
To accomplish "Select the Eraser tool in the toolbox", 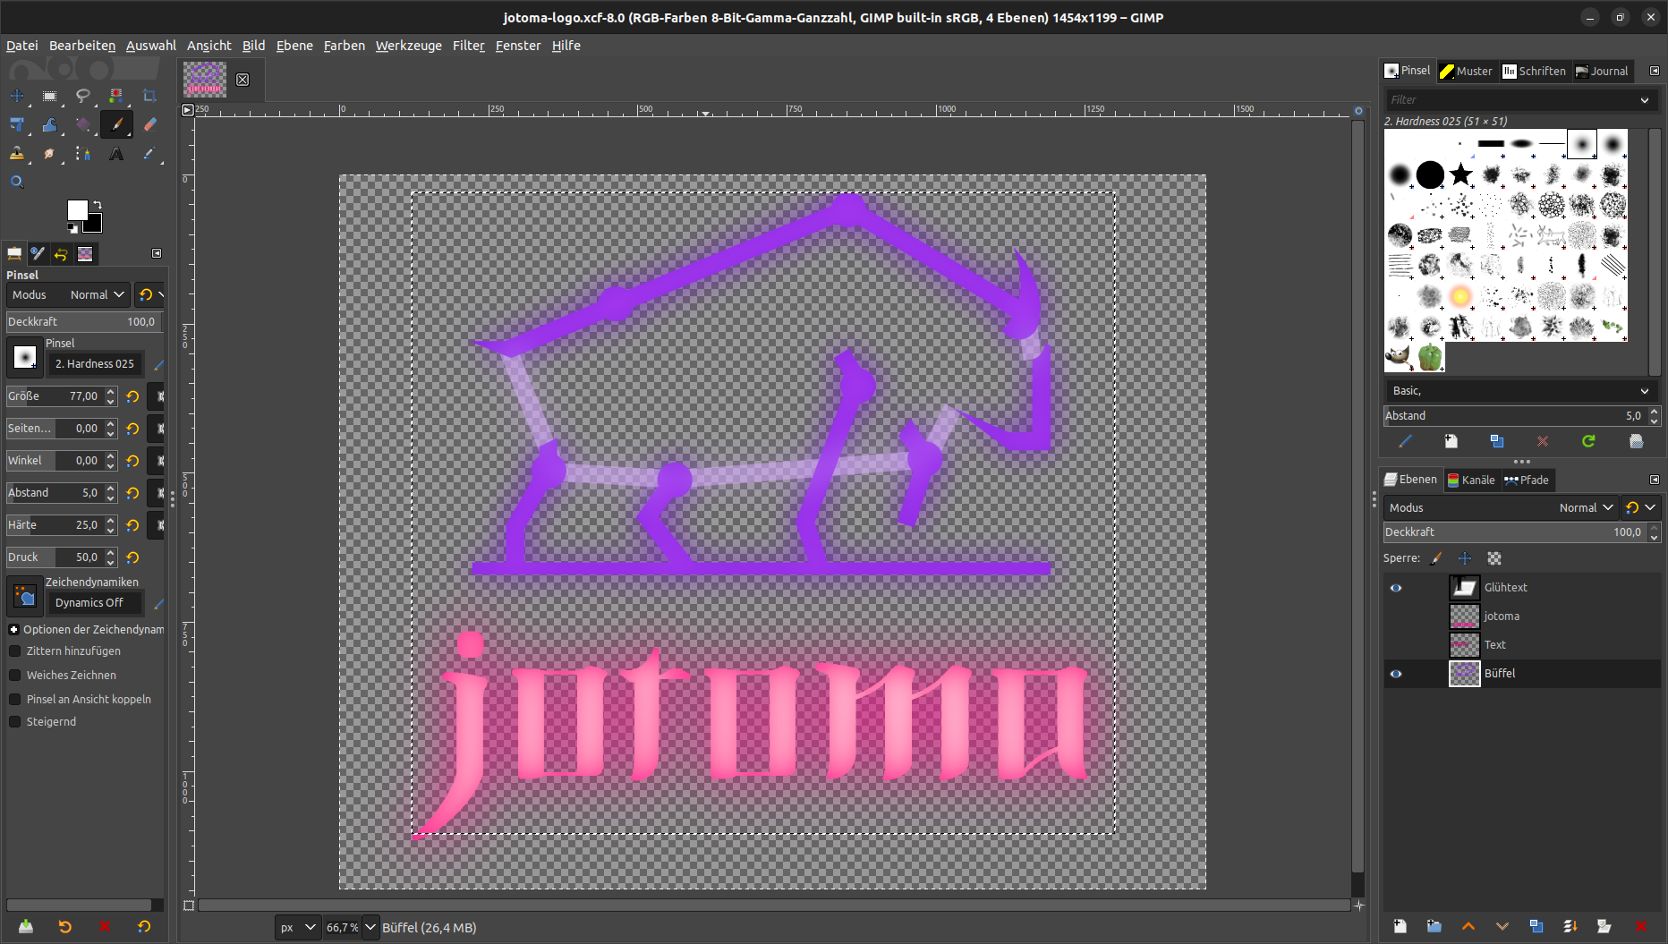I will (149, 124).
